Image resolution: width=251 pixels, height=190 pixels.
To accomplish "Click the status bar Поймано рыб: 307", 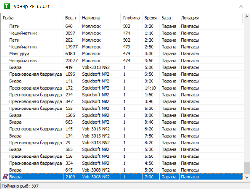I will click(20, 186).
